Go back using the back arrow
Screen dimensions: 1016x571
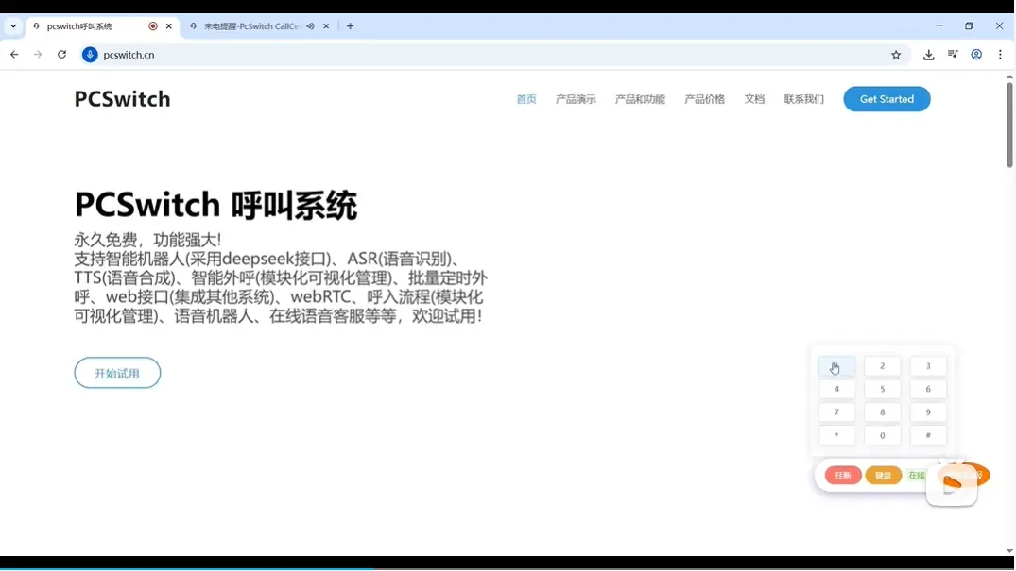pos(14,55)
